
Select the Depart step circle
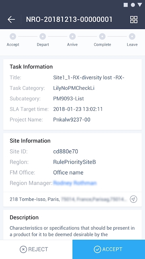43,36
